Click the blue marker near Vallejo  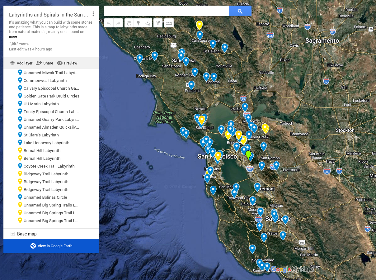(245, 107)
